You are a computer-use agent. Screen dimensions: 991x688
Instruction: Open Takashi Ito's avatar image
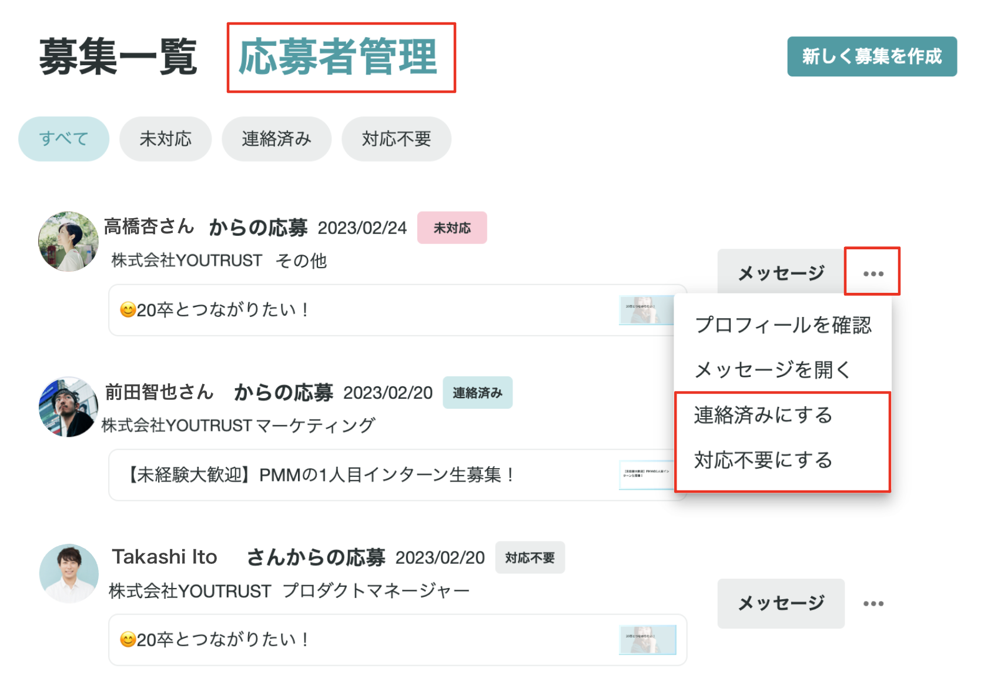pyautogui.click(x=68, y=573)
